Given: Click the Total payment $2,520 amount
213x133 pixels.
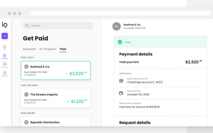Looking at the screenshot, I should [194, 62].
